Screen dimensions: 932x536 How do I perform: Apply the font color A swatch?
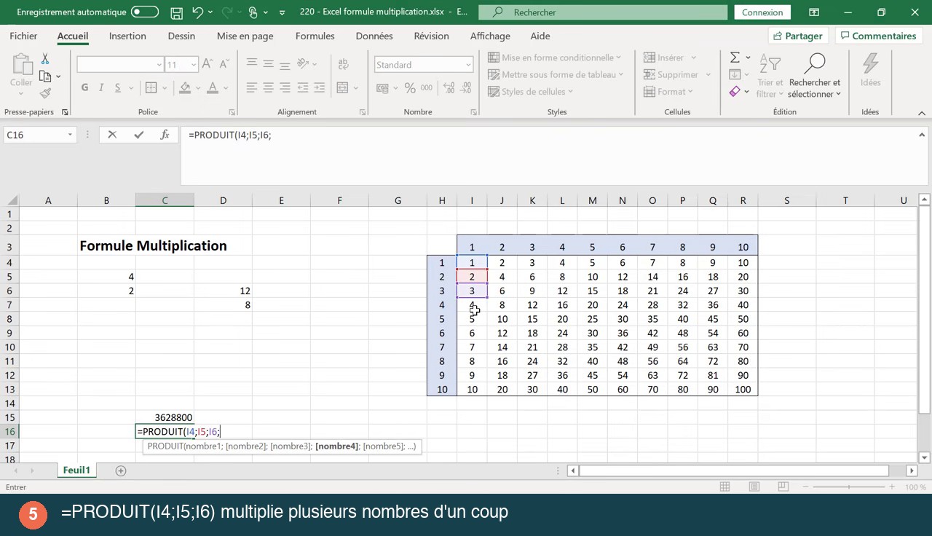(213, 88)
